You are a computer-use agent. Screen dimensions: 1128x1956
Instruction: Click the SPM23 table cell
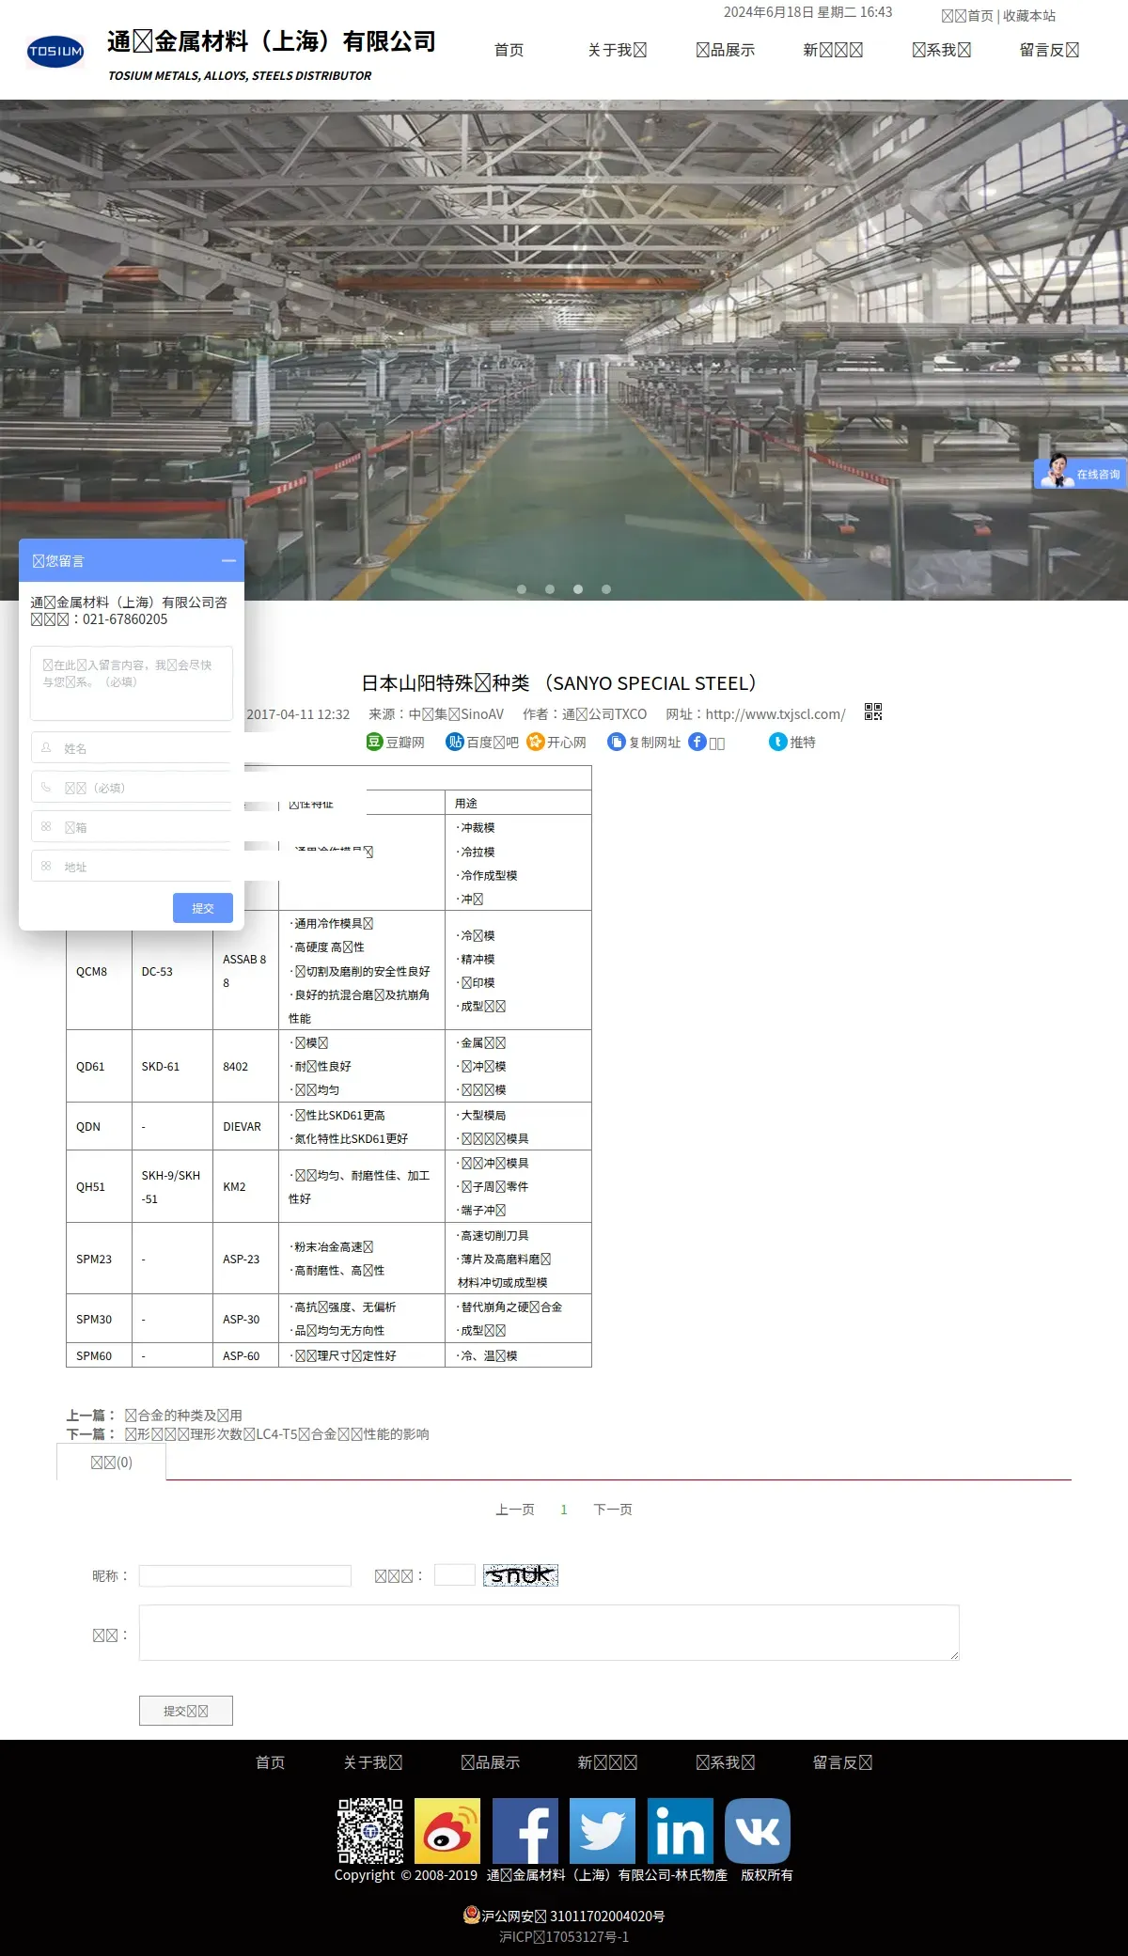[99, 1259]
